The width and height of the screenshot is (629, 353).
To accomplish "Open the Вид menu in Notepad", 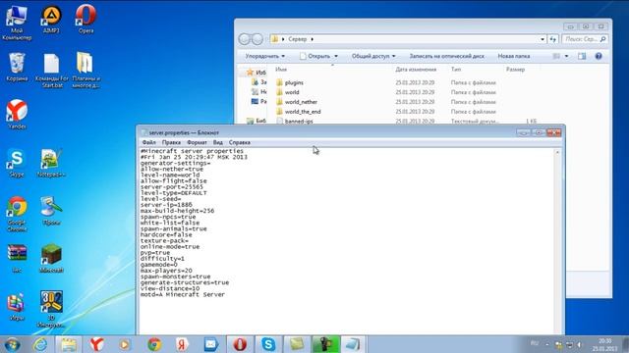I will click(x=218, y=142).
